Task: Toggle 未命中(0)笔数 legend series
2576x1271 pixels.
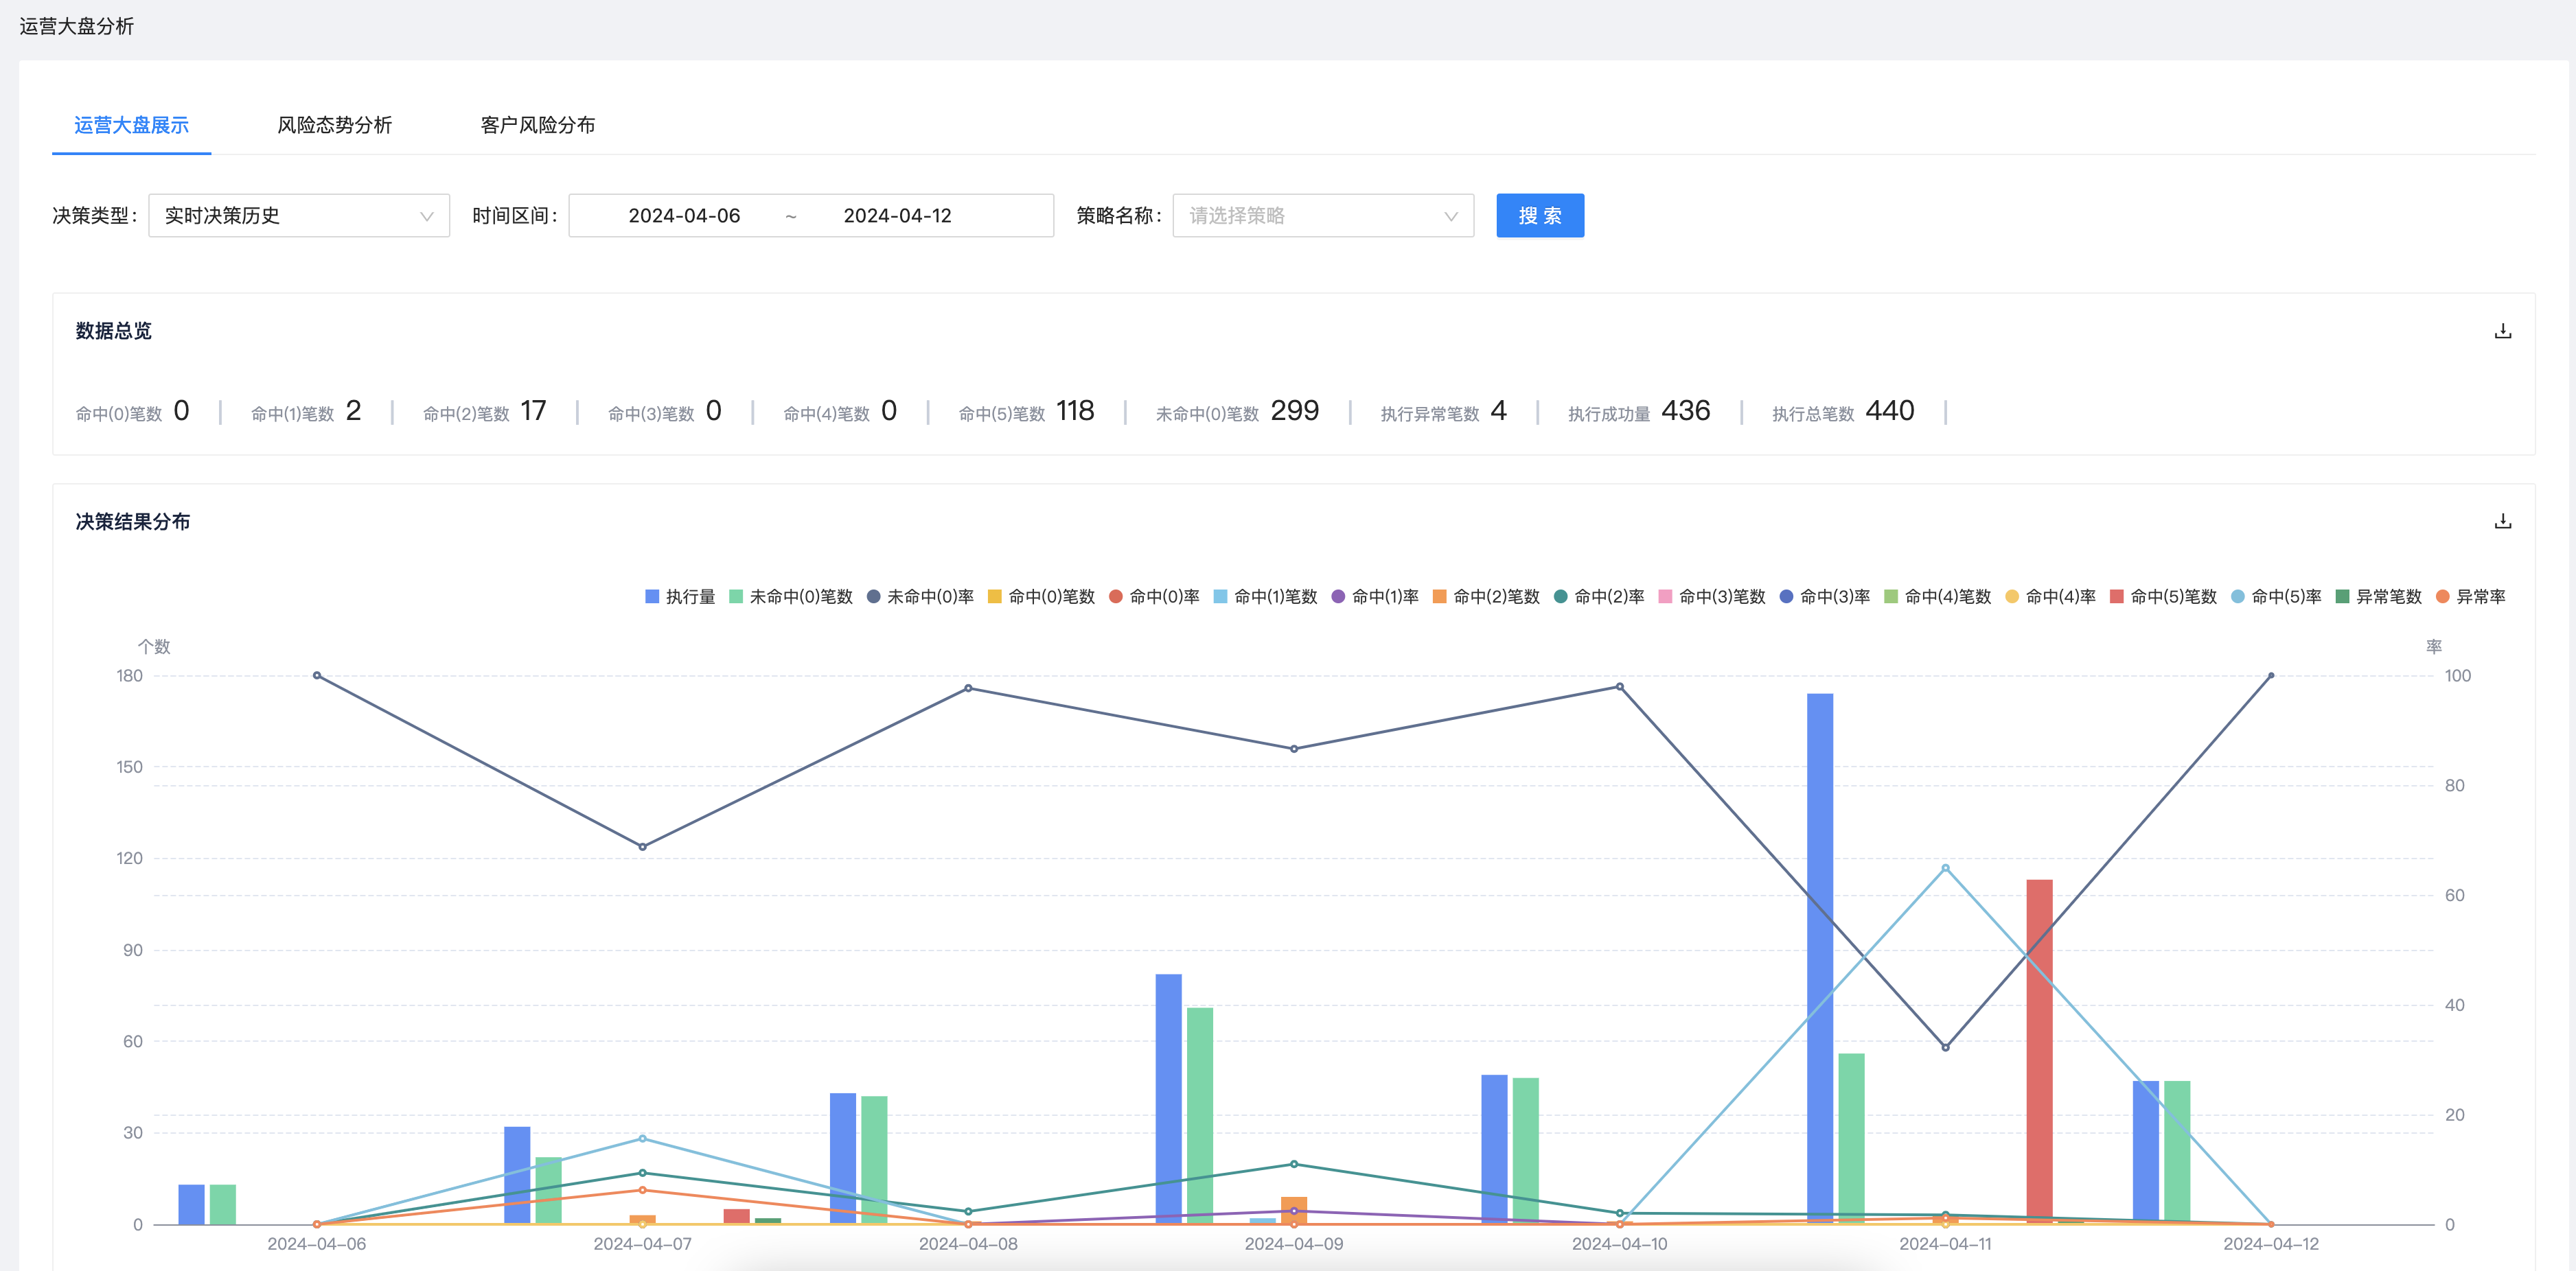Action: click(x=791, y=596)
